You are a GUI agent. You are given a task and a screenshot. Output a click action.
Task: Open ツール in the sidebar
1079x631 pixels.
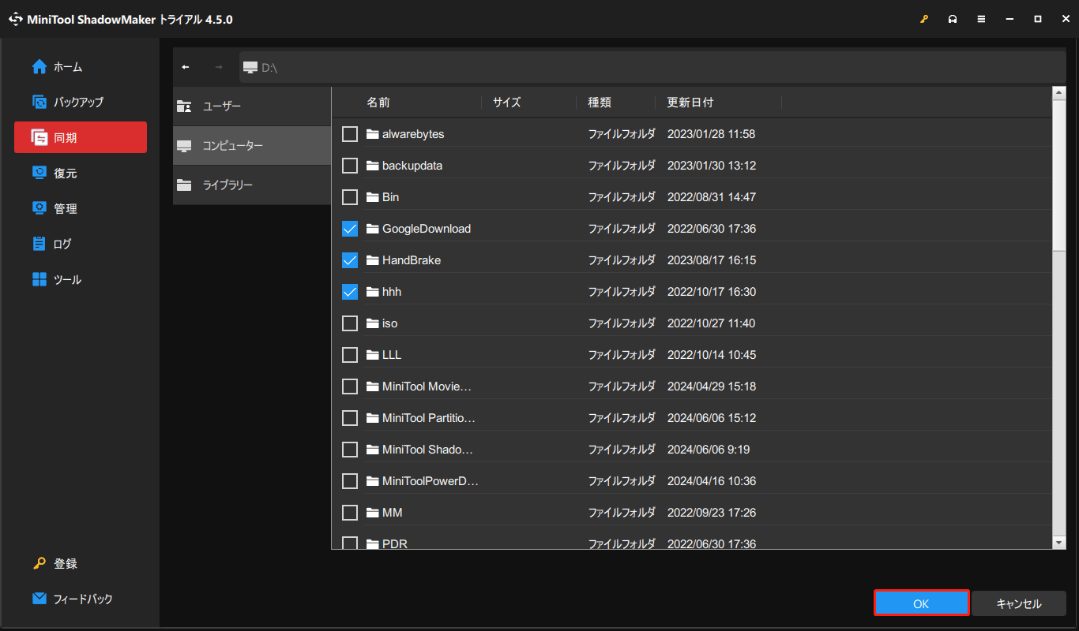coord(81,279)
